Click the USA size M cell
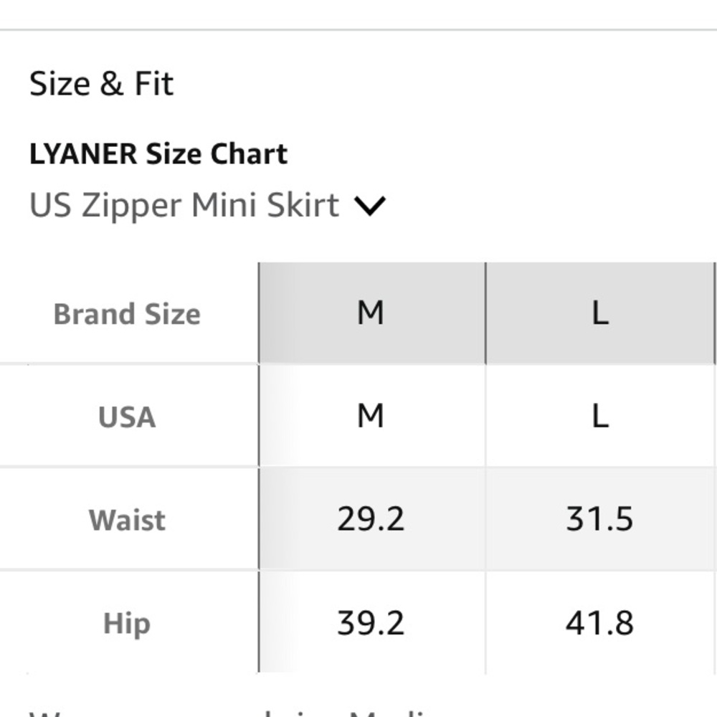The height and width of the screenshot is (717, 717). pyautogui.click(x=371, y=416)
